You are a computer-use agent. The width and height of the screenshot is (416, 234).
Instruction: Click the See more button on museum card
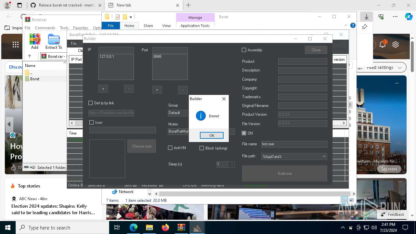click(x=389, y=169)
